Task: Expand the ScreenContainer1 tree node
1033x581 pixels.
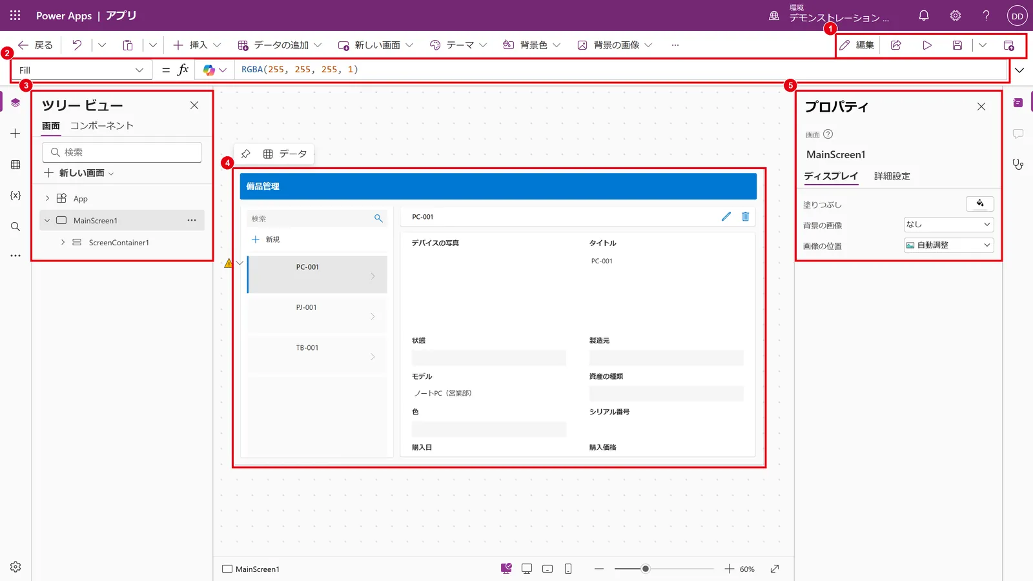Action: (63, 243)
